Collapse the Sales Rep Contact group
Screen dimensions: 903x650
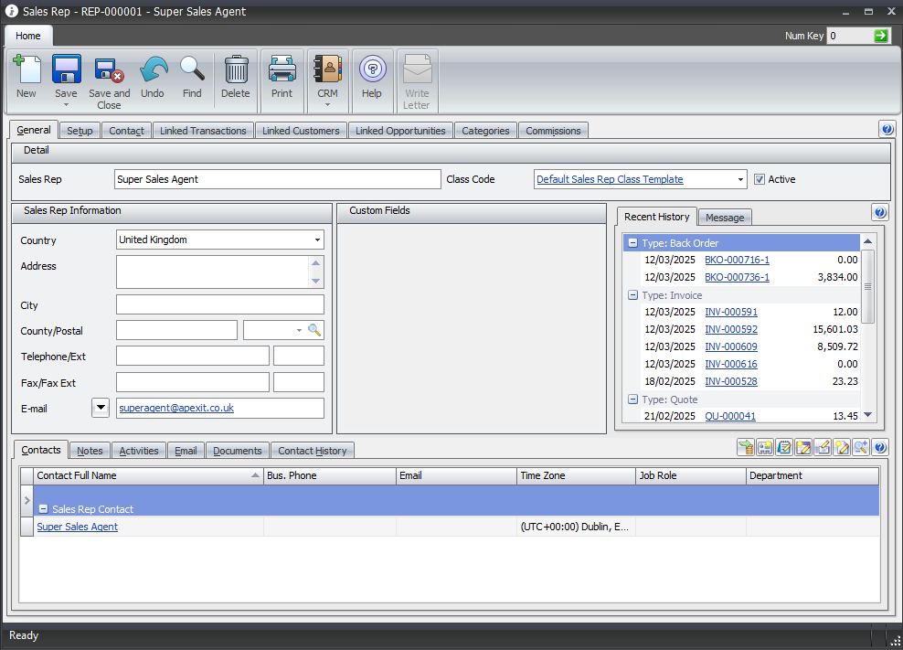pos(44,509)
